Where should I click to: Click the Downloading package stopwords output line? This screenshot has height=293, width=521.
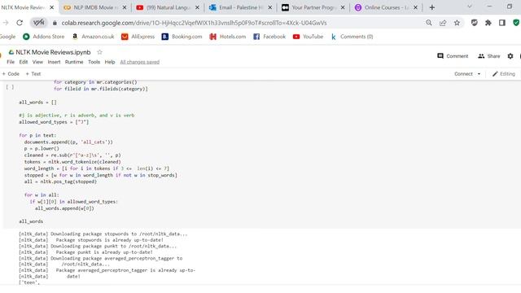click(x=103, y=234)
